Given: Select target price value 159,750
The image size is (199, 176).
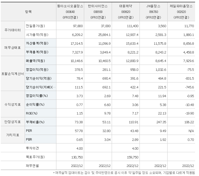Looking at the screenshot, I should (x=133, y=157).
